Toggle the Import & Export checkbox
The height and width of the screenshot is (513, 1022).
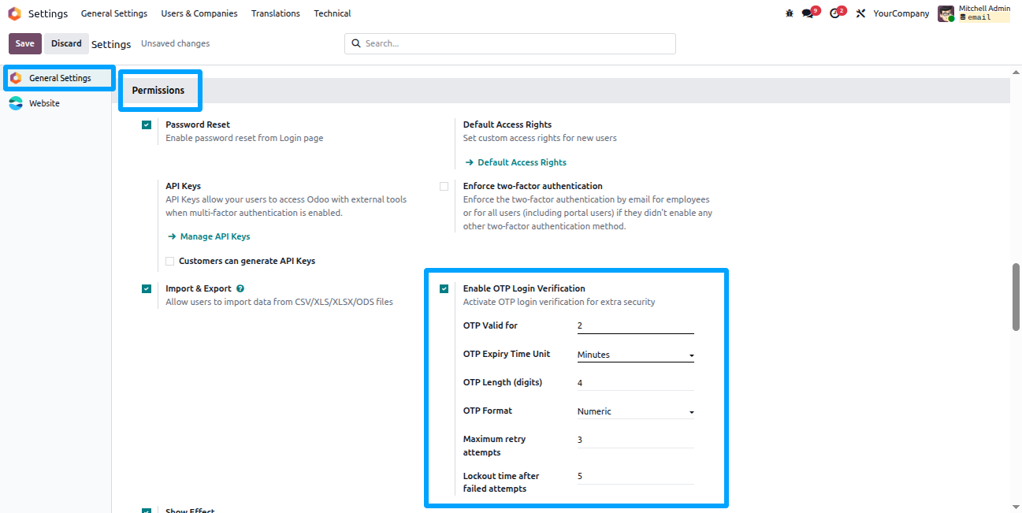pyautogui.click(x=147, y=288)
